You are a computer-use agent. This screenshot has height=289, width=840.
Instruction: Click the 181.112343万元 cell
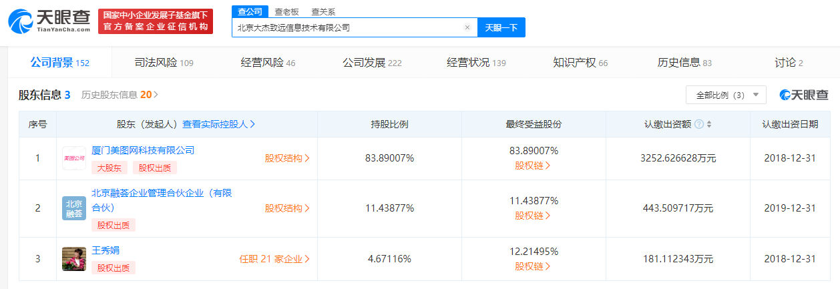[x=678, y=259]
